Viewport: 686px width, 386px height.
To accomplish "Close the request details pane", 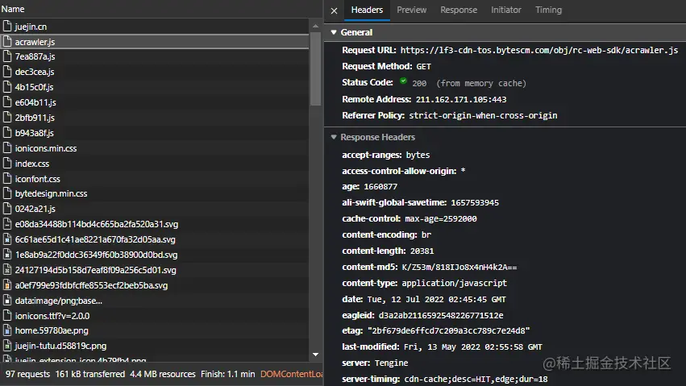I will (334, 10).
